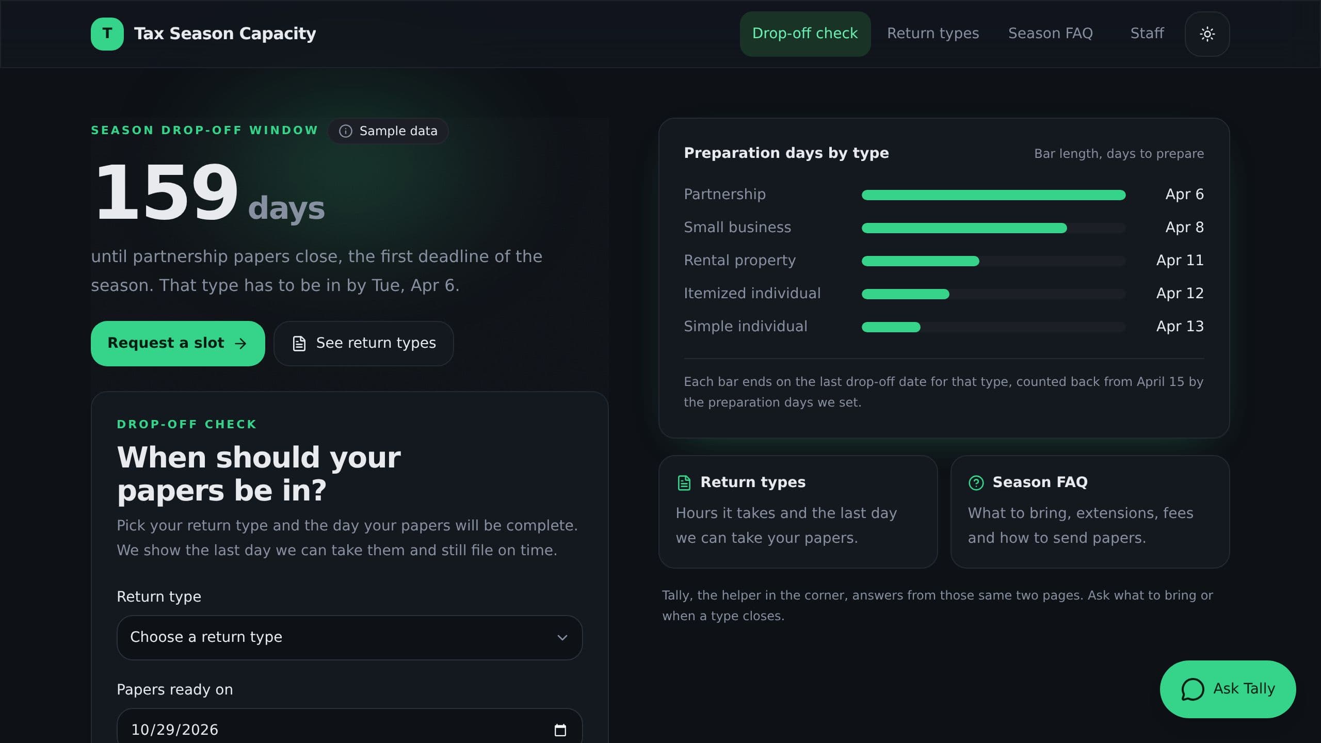1321x743 pixels.
Task: Click the Simple individual preparation bar
Action: (891, 327)
